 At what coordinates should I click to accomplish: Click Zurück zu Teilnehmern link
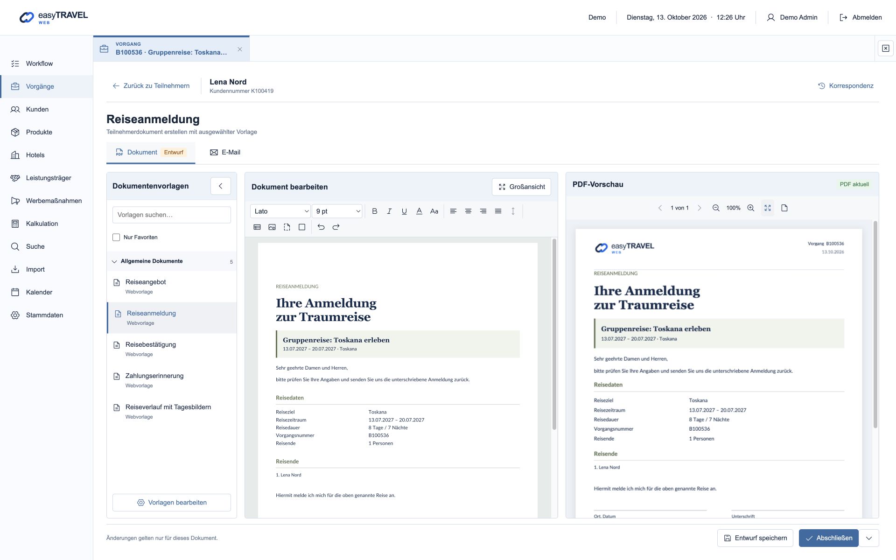point(151,86)
